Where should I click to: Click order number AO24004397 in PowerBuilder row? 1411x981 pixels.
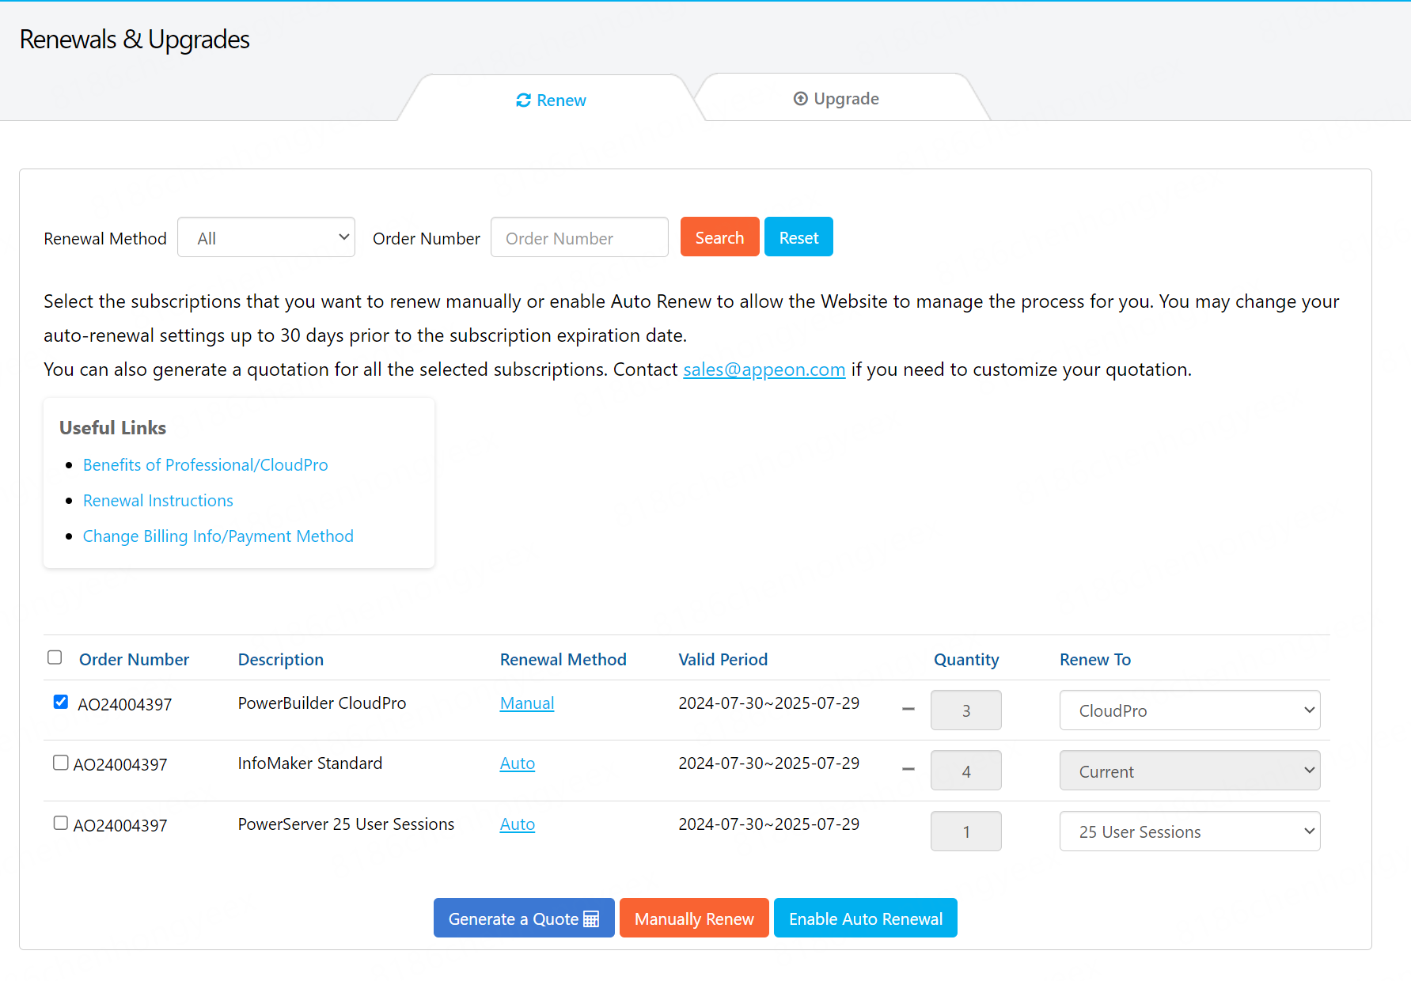(x=125, y=705)
